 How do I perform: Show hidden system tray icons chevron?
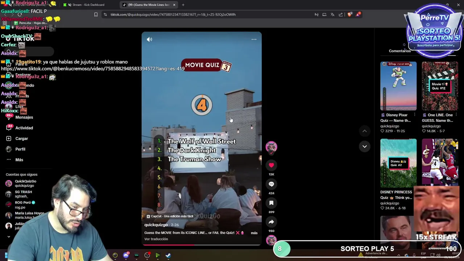398,255
